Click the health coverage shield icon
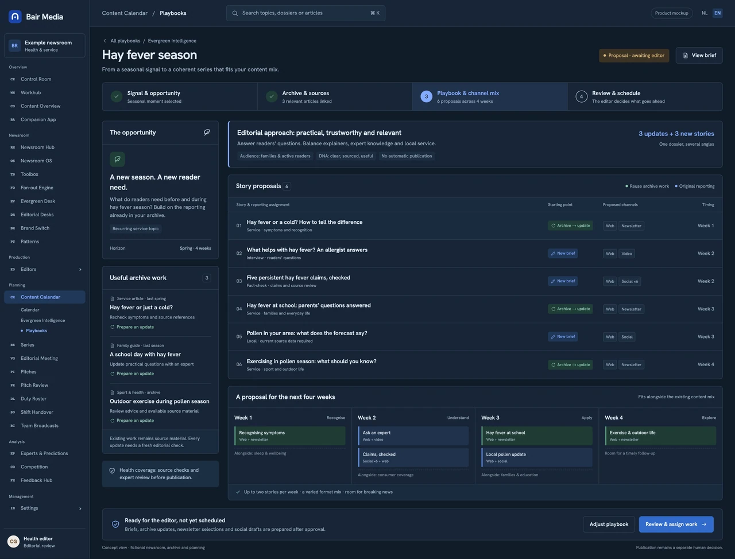The image size is (735, 559). 112,471
